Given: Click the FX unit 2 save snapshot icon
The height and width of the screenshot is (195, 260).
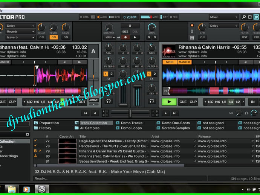Looking at the screenshot, I should 192,38.
